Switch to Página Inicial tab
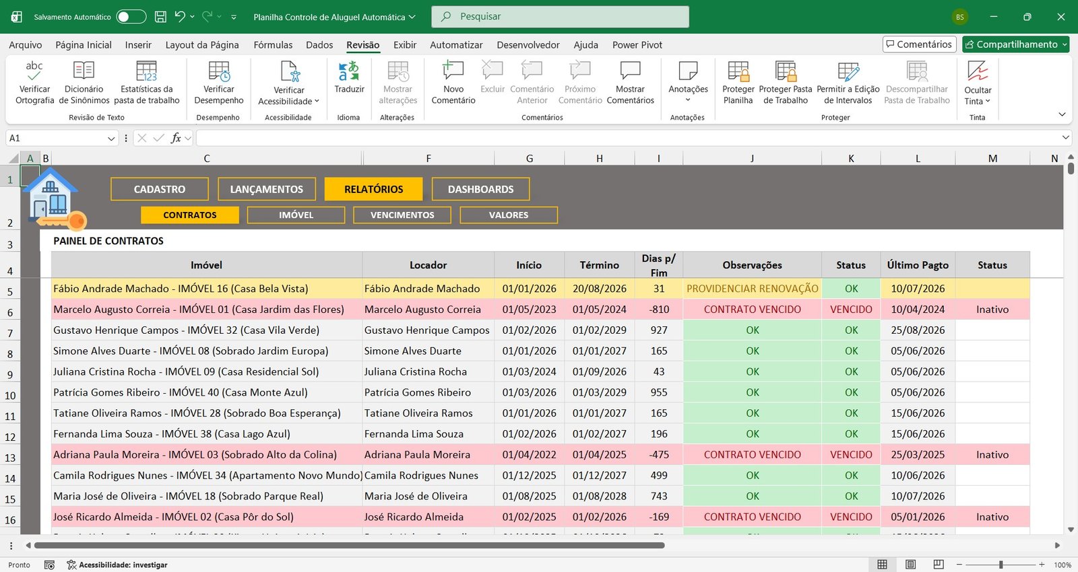This screenshot has height=572, width=1078. 84,44
